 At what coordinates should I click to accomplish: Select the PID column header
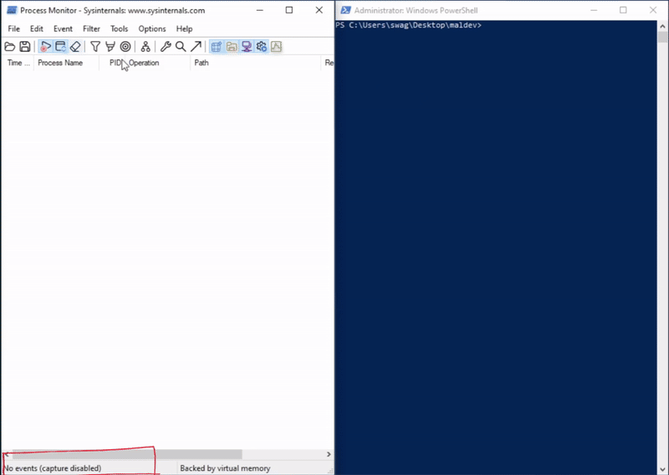coord(114,63)
